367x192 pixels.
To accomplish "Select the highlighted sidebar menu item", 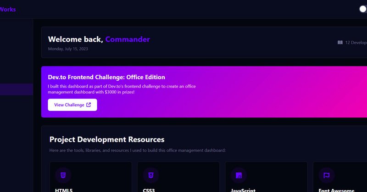I will point(17,89).
